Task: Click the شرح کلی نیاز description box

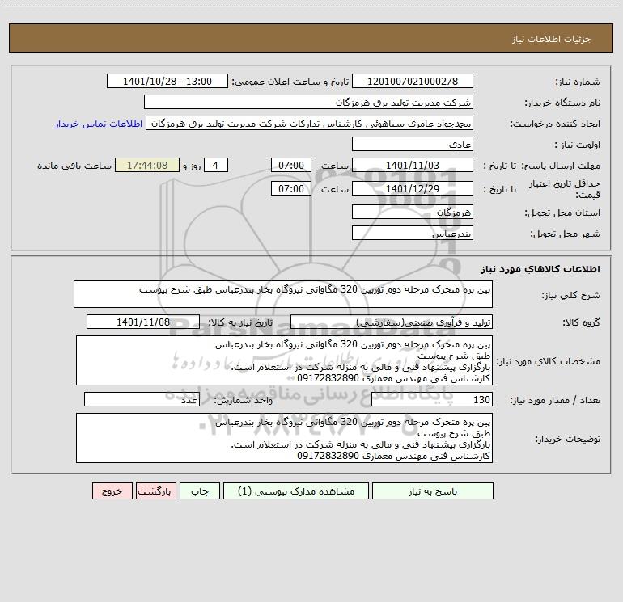Action: pyautogui.click(x=283, y=294)
